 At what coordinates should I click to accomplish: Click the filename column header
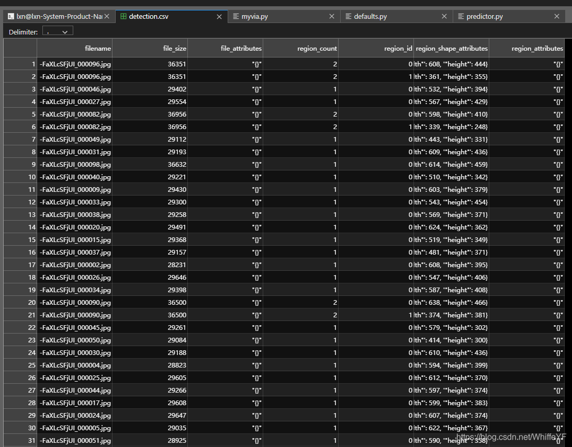coord(74,49)
